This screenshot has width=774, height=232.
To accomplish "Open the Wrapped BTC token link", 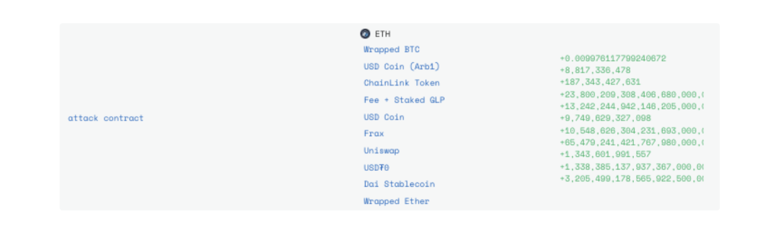I will coord(392,49).
